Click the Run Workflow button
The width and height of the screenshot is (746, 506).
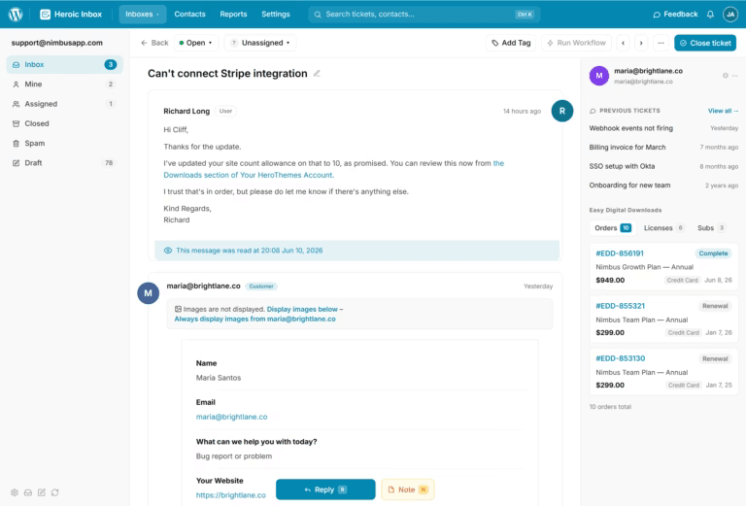tap(577, 43)
